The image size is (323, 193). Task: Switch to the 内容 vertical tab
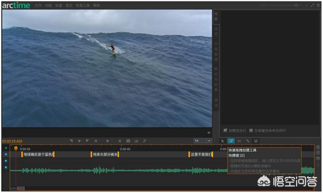tap(216, 17)
